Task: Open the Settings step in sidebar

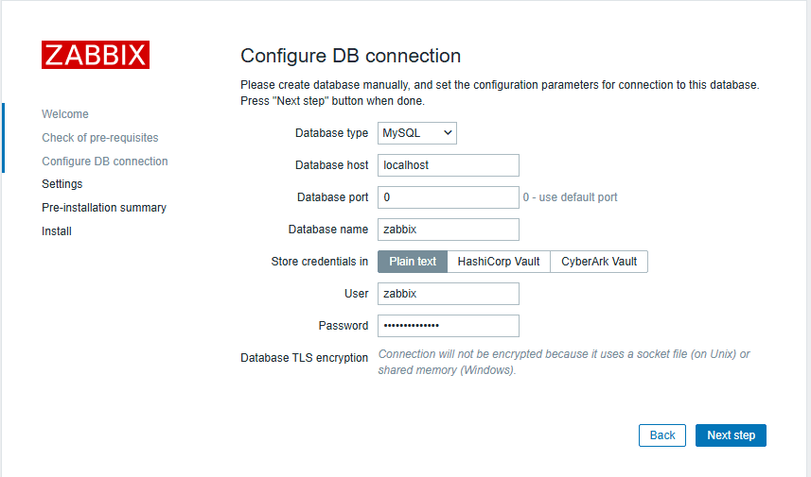Action: (x=62, y=184)
